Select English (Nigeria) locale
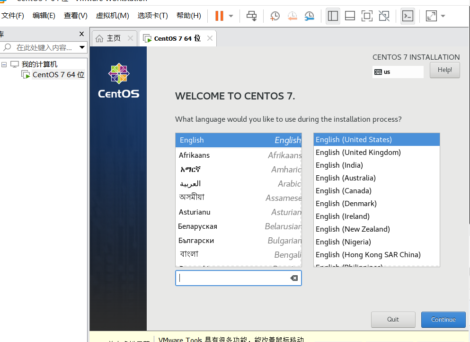The width and height of the screenshot is (470, 342). pos(376,242)
